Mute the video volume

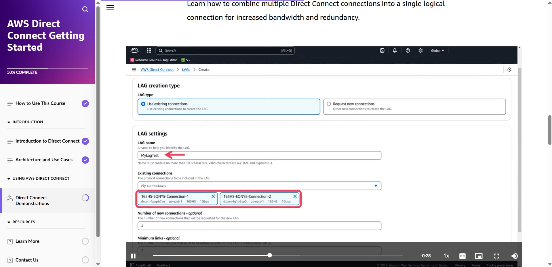[514, 256]
